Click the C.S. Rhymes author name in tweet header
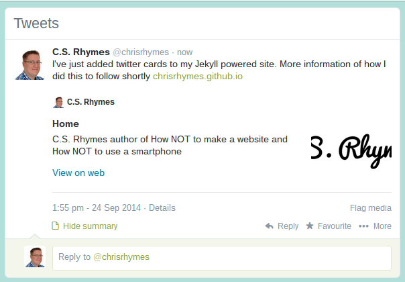 pos(81,52)
